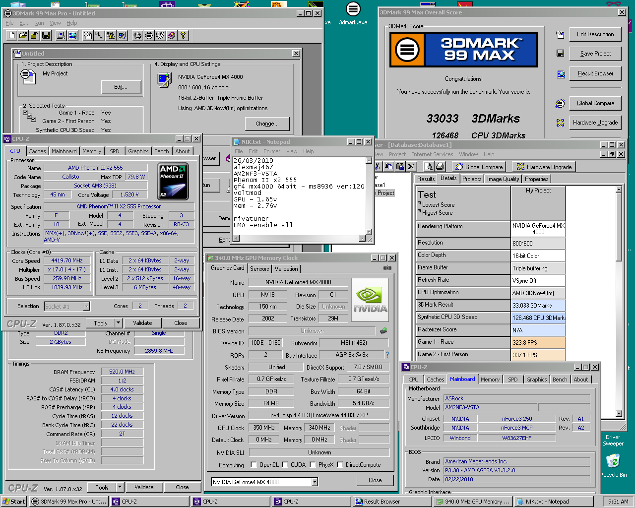Click the Delete X icon in Result Browser toolbar
The image size is (635, 508).
pyautogui.click(x=411, y=167)
